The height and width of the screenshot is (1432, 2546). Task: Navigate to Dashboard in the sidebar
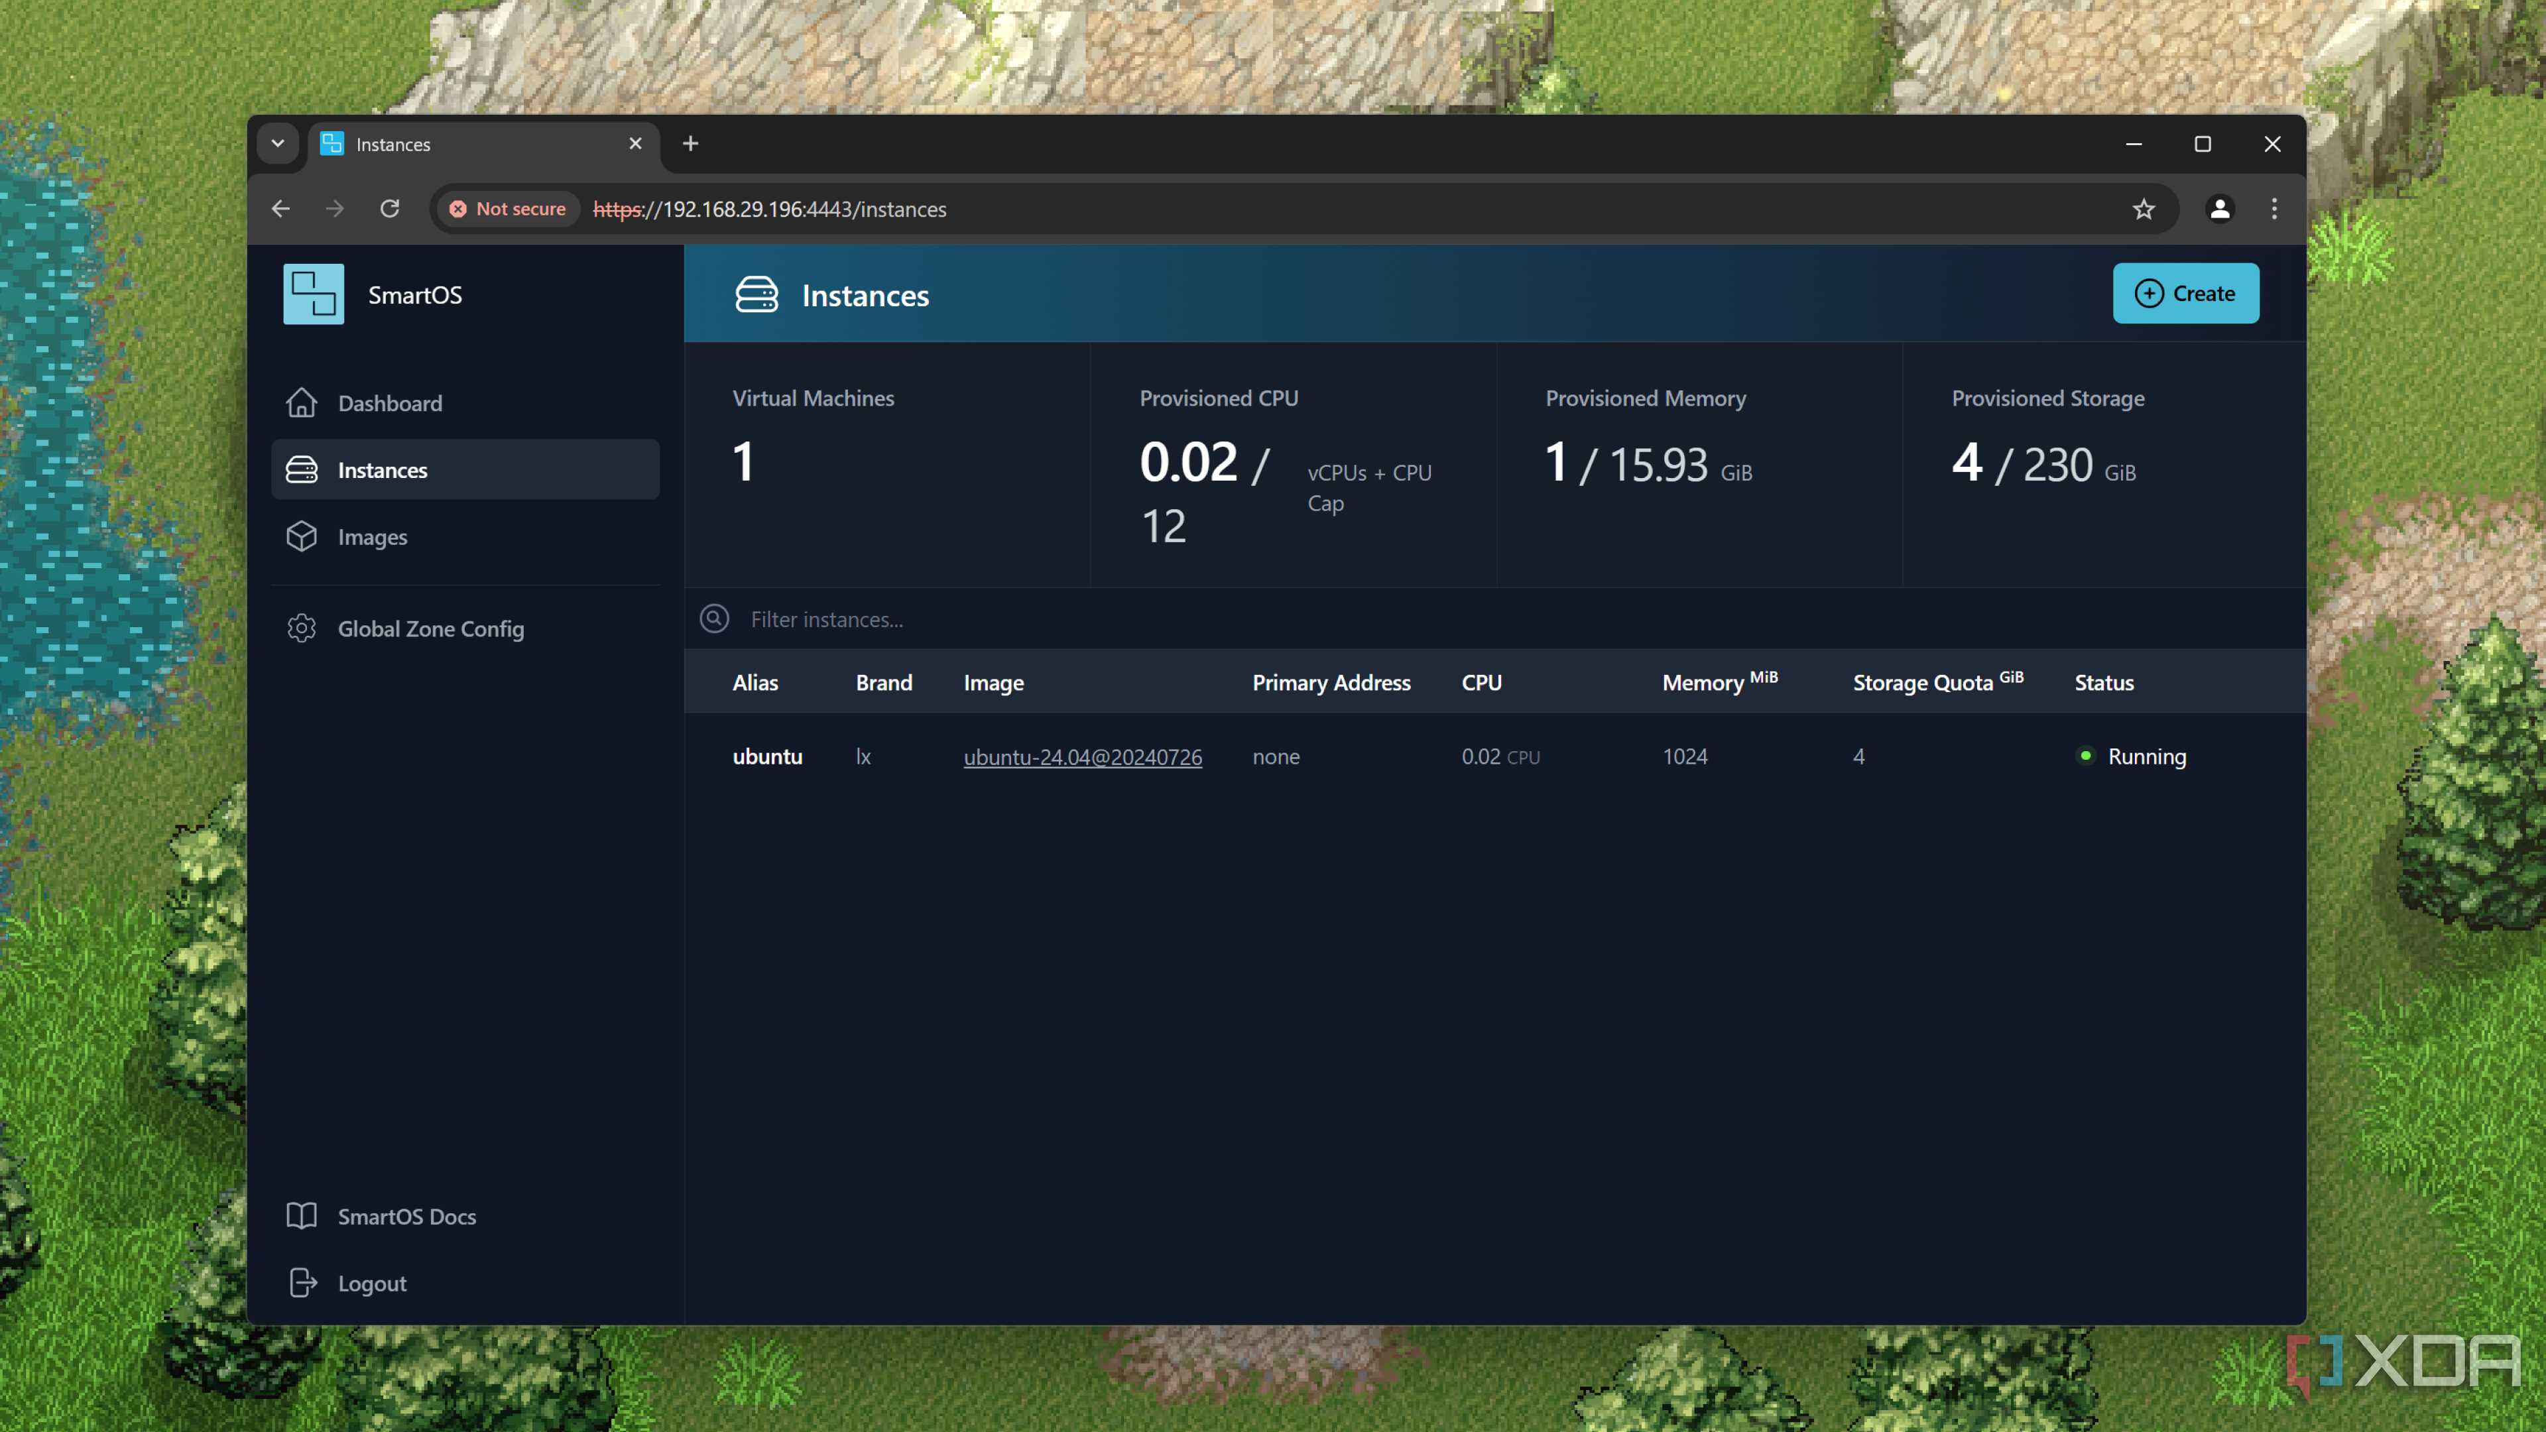465,403
